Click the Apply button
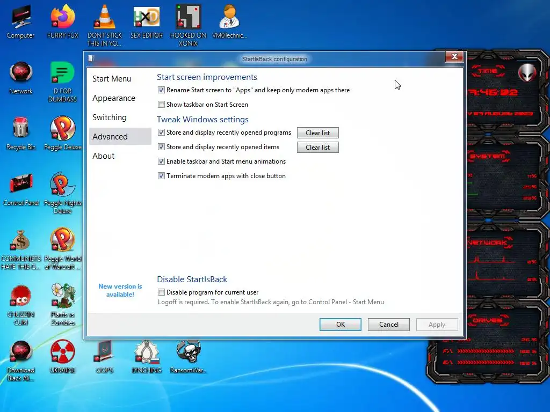Viewport: 550px width, 412px height. pos(437,325)
